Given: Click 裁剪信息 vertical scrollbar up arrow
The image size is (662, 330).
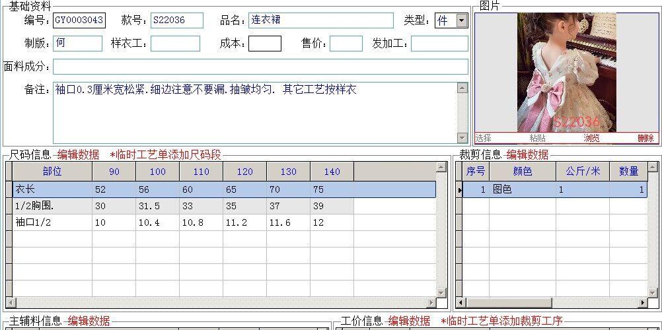Looking at the screenshot, I should tap(653, 167).
